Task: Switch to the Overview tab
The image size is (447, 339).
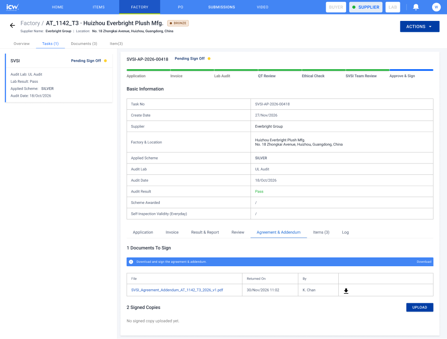Action: tap(22, 44)
